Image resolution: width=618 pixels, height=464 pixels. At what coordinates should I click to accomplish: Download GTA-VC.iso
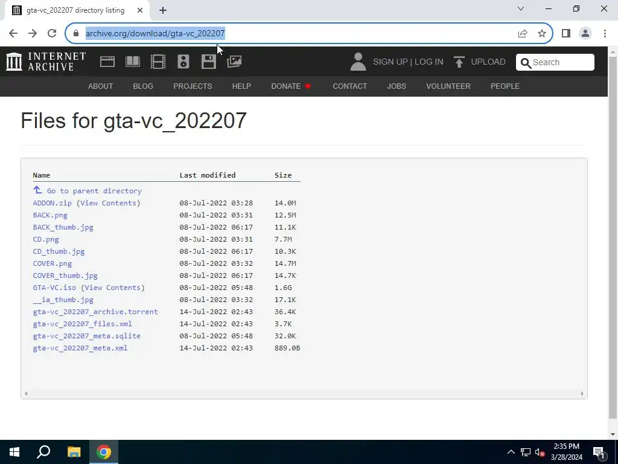tap(54, 288)
